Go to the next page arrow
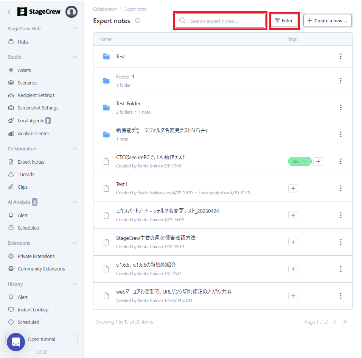 tap(334, 322)
